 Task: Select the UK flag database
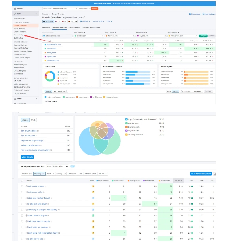pos(64,21)
